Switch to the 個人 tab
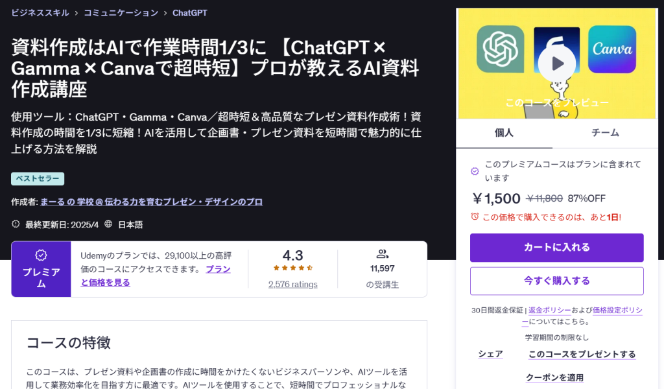664x389 pixels. point(504,132)
